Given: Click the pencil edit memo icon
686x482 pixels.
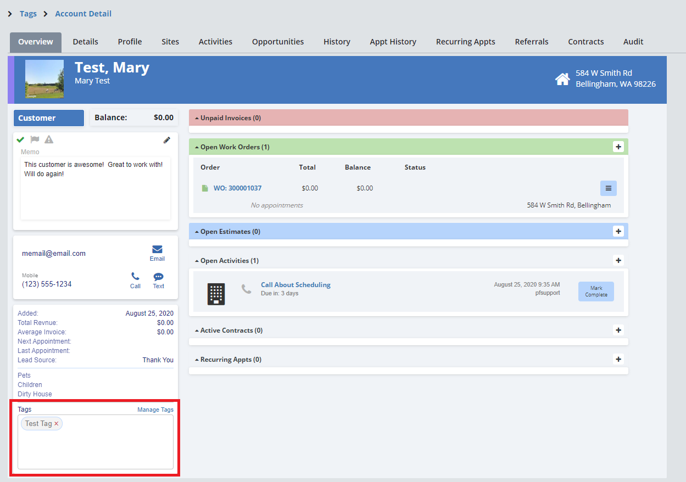Looking at the screenshot, I should coord(167,140).
